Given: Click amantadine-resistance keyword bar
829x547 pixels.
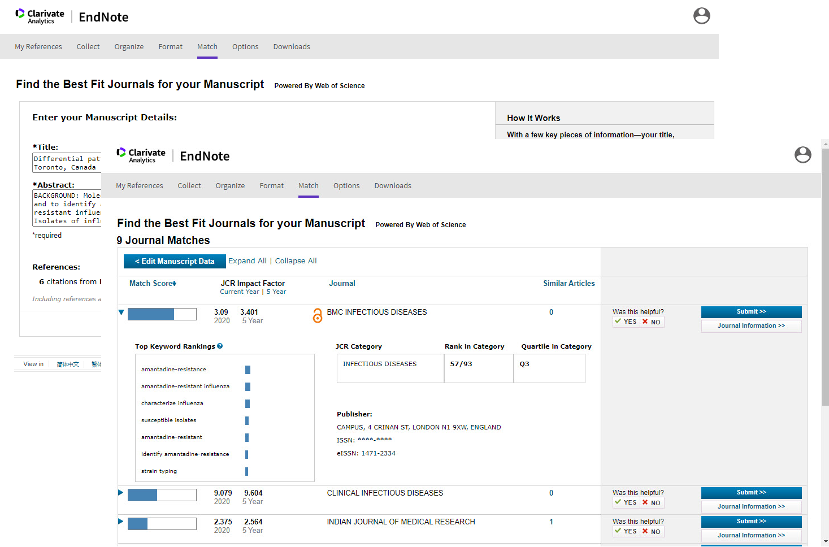Looking at the screenshot, I should [x=248, y=370].
